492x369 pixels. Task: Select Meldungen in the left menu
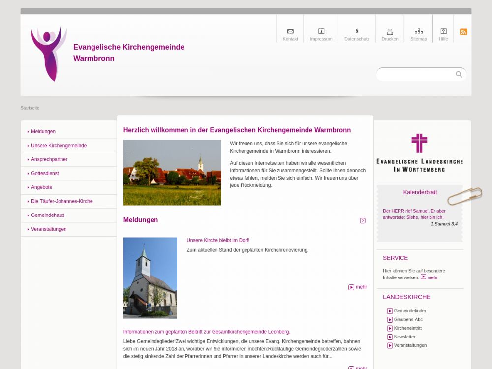point(43,132)
